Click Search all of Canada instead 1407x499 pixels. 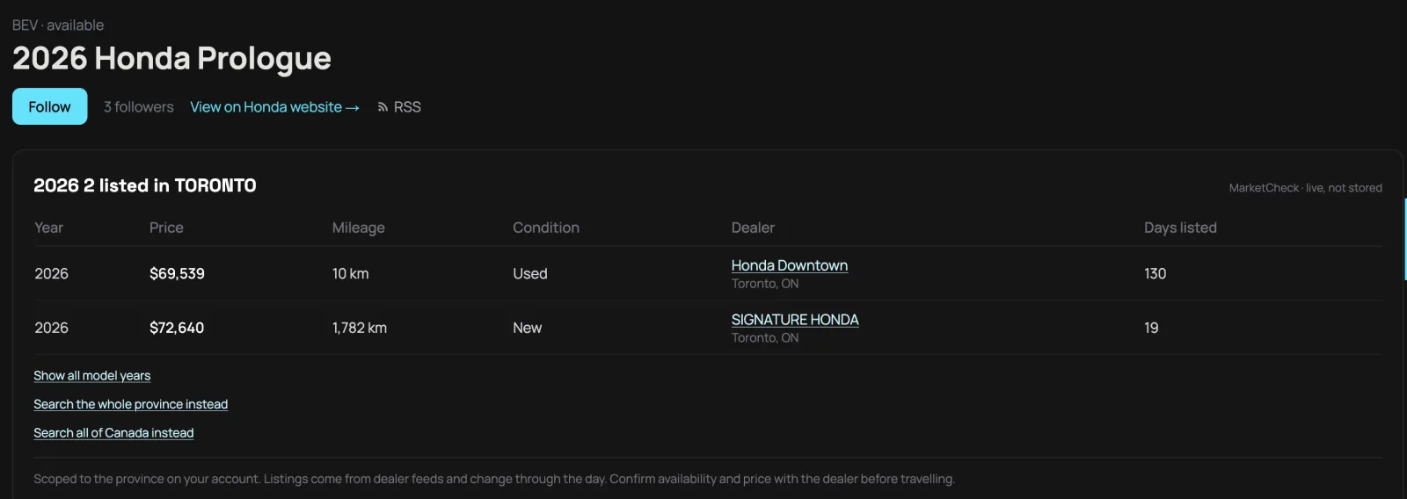[113, 433]
